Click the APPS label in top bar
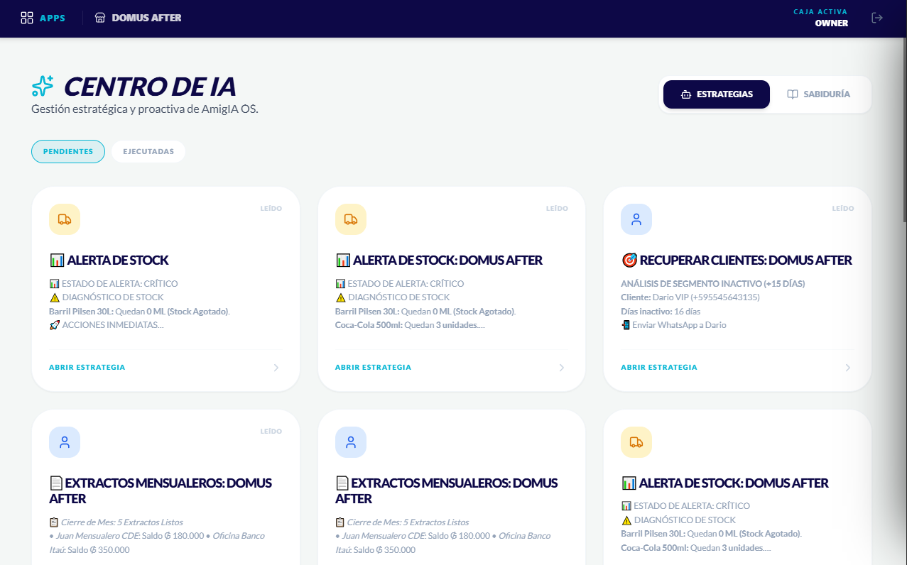Image resolution: width=907 pixels, height=565 pixels. [53, 18]
